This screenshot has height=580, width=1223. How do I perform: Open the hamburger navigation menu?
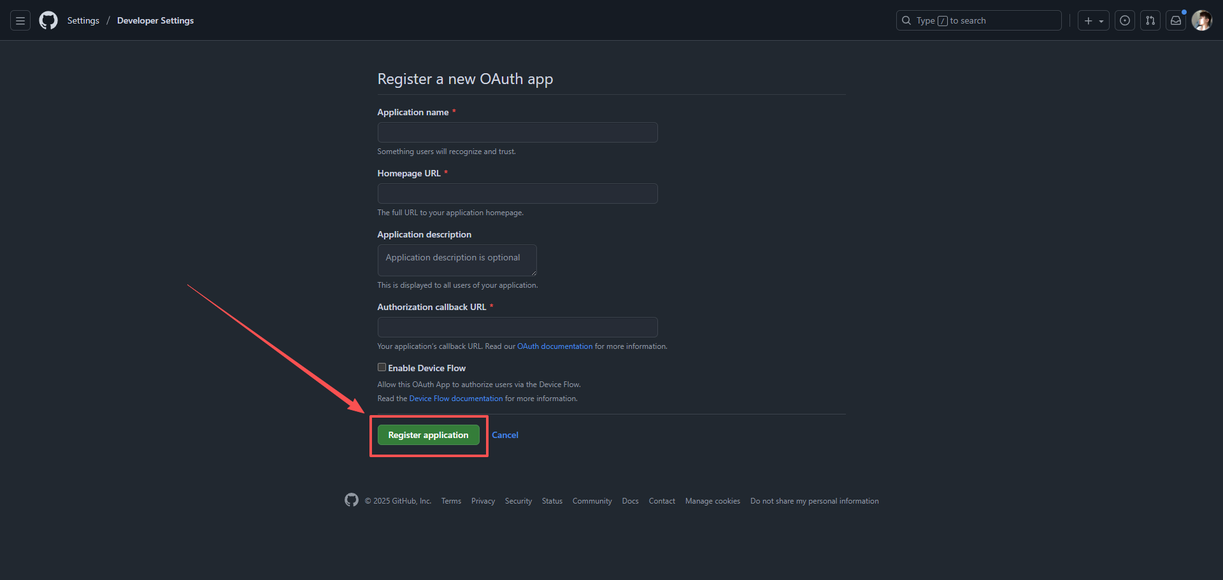[x=20, y=21]
